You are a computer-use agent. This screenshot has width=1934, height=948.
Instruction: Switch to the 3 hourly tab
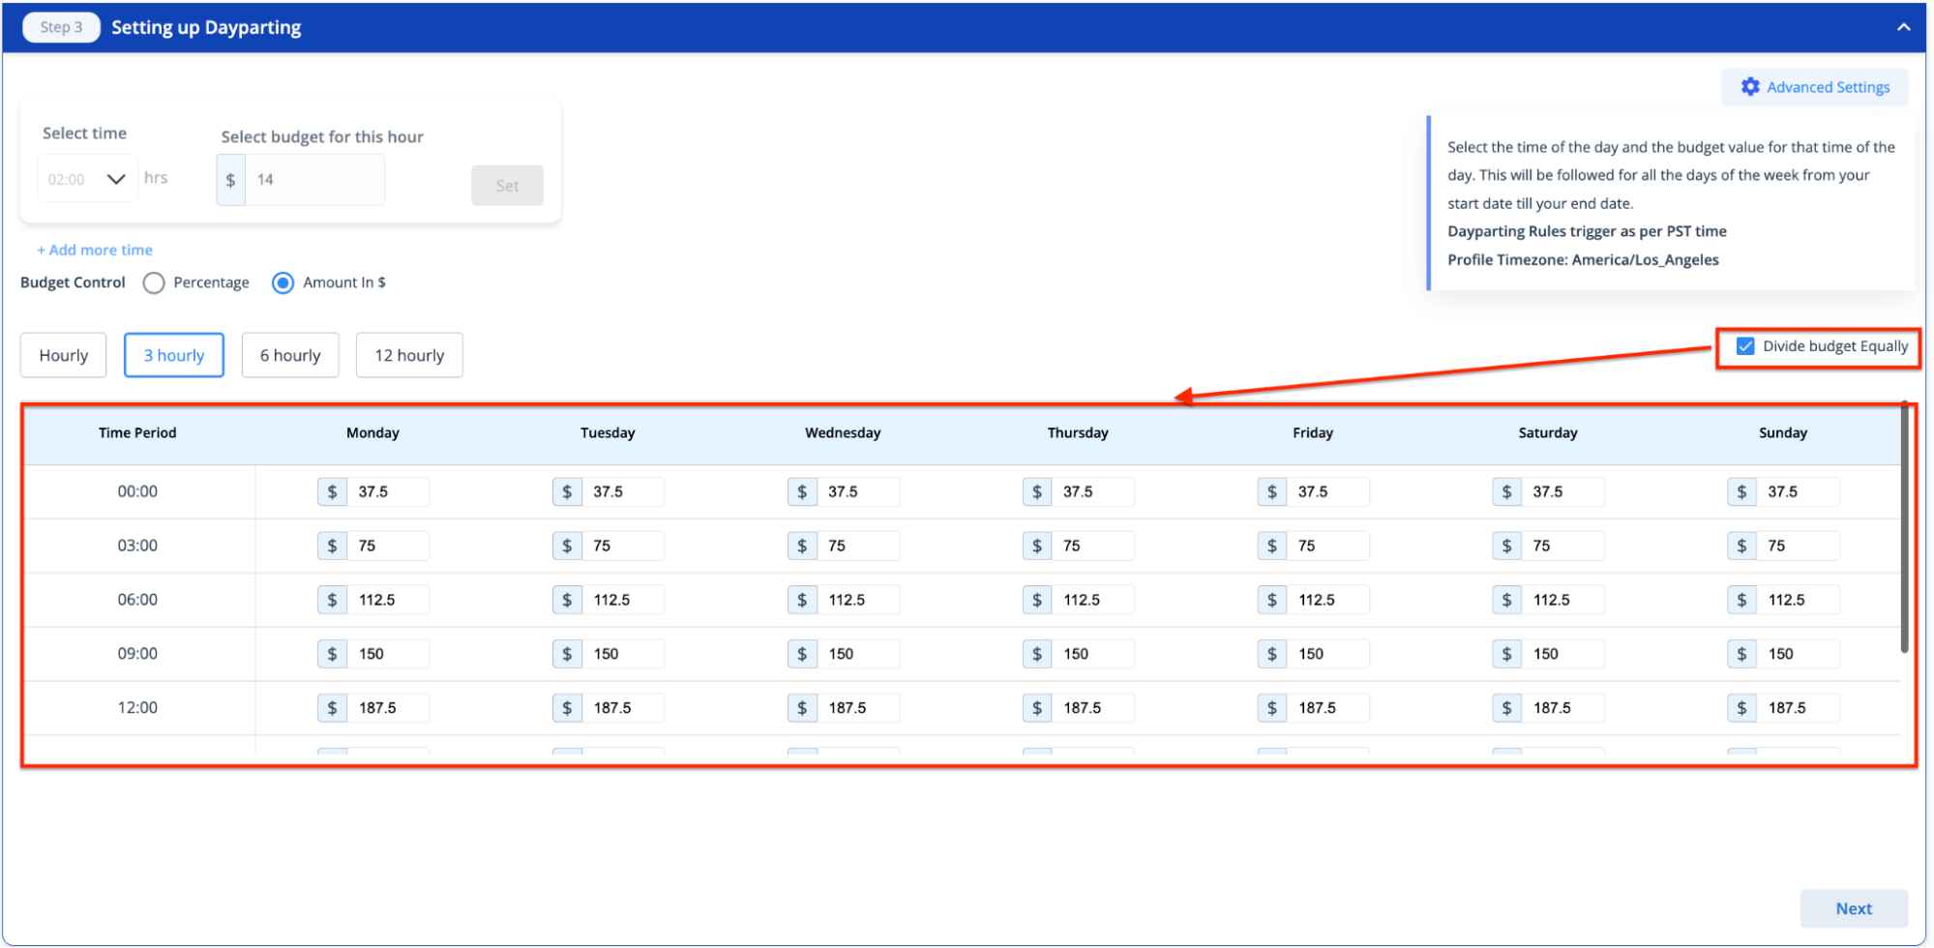click(174, 355)
